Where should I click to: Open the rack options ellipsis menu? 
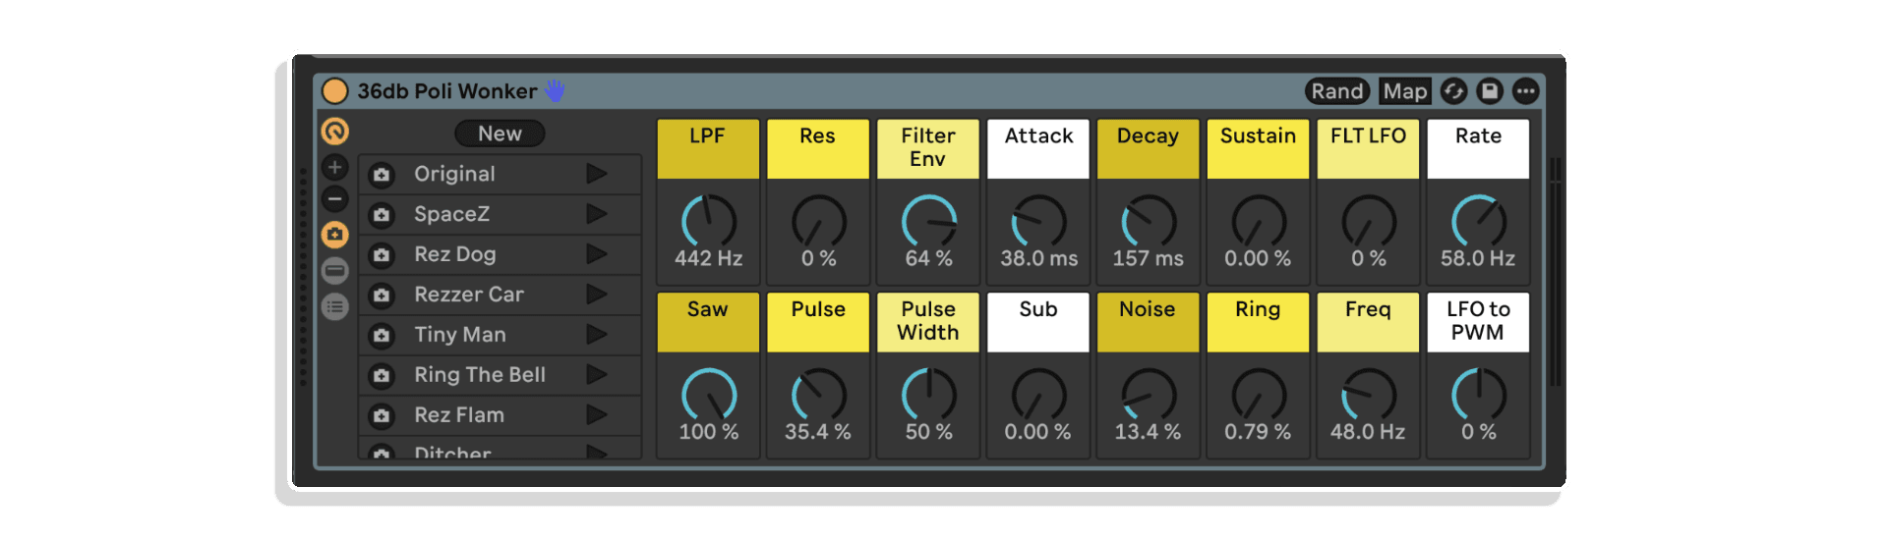point(1525,91)
